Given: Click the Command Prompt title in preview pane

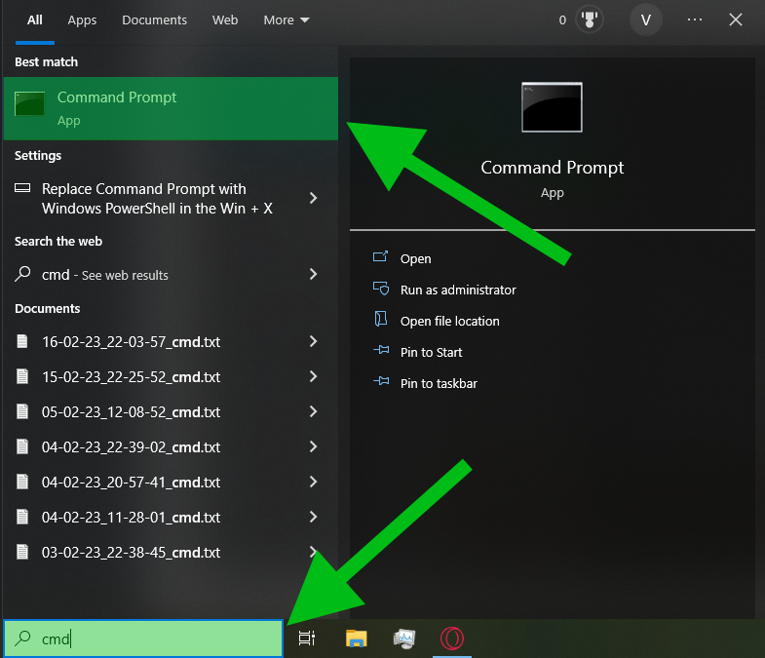Looking at the screenshot, I should (x=553, y=168).
